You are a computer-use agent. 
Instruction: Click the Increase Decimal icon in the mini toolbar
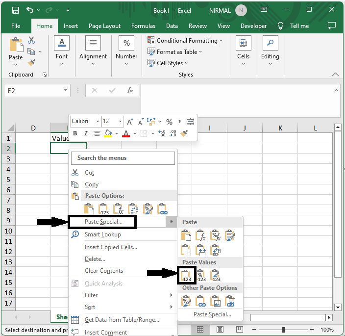point(162,133)
